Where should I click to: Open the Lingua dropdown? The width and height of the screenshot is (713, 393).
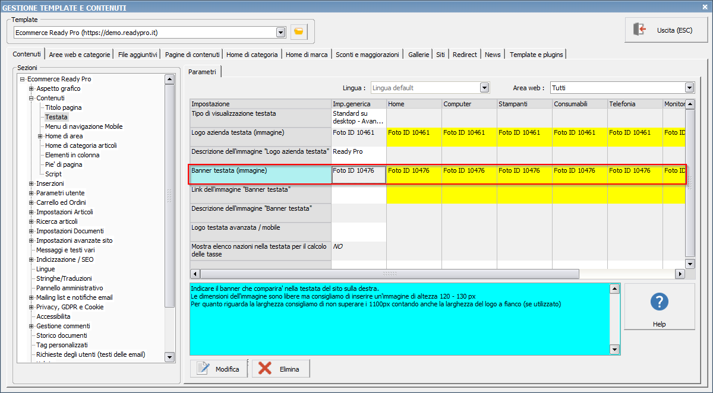point(484,88)
